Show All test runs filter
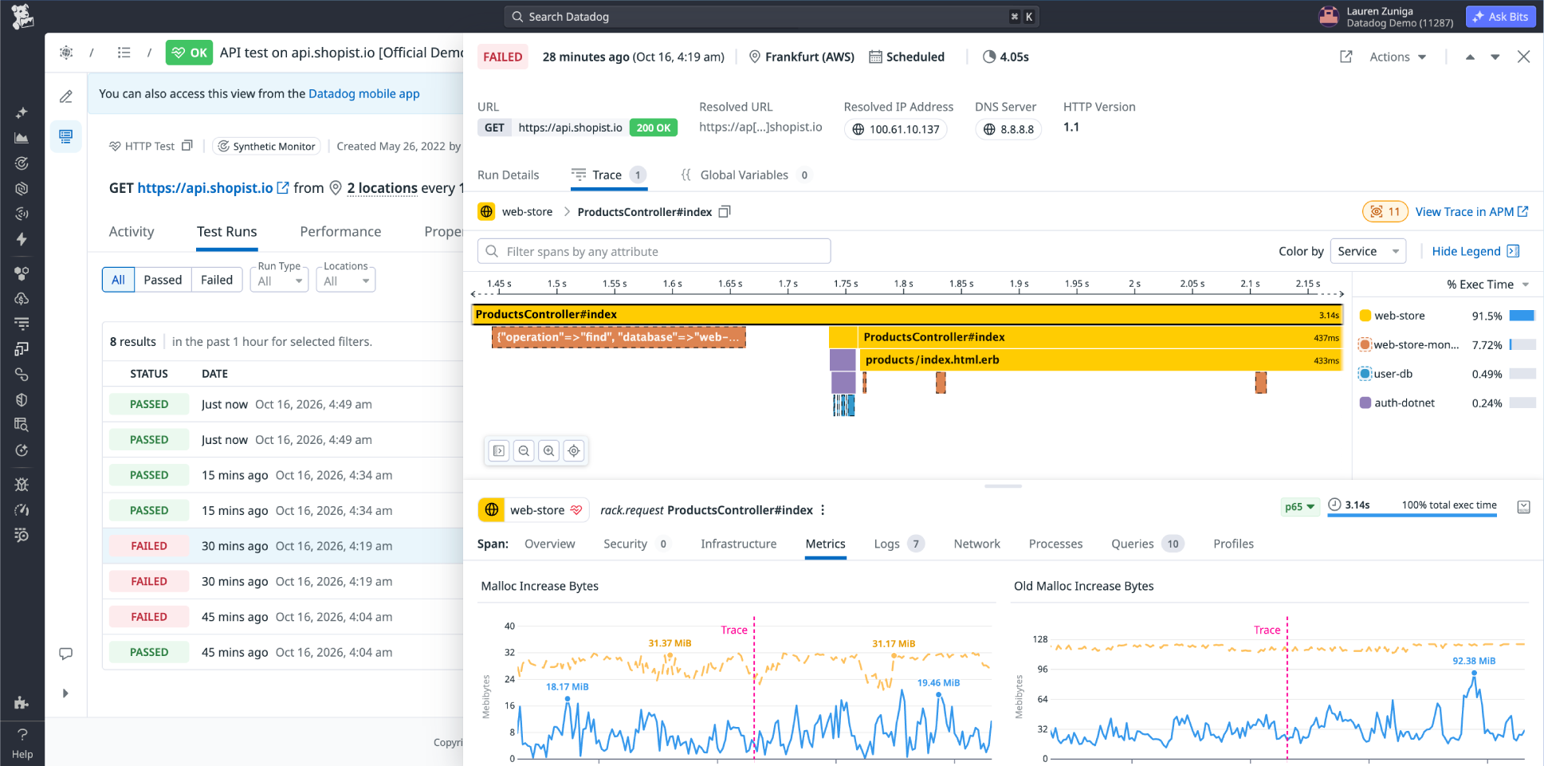Screen dimensions: 1544x766 [x=118, y=280]
